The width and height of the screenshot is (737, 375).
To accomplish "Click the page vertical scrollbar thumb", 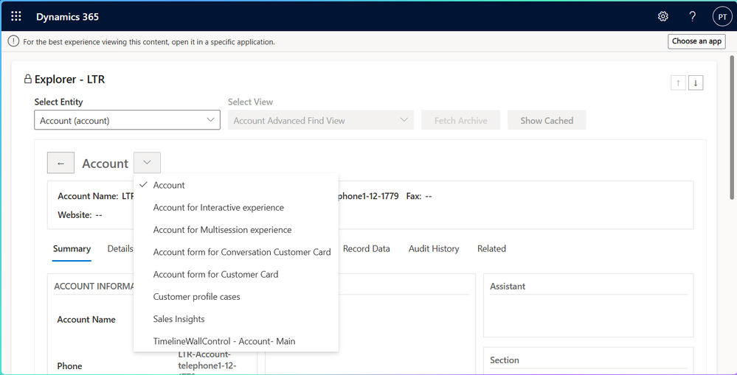I will 733,127.
